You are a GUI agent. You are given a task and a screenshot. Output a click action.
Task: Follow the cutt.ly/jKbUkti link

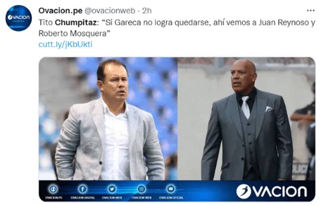click(65, 44)
